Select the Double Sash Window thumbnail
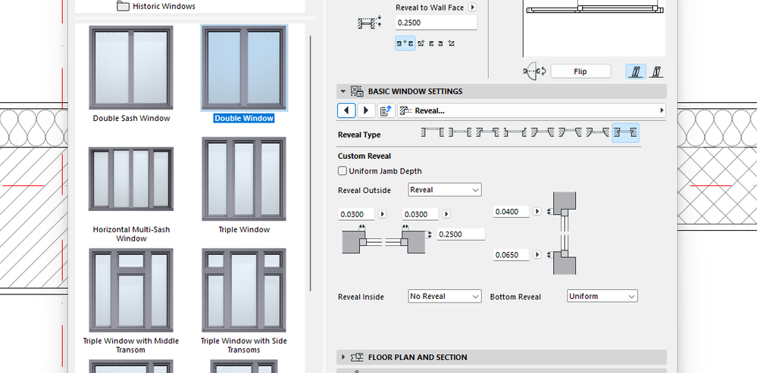This screenshot has width=757, height=373. coord(131,68)
